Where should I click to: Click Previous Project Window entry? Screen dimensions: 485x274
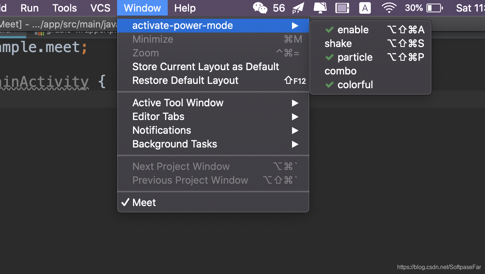[x=213, y=180]
